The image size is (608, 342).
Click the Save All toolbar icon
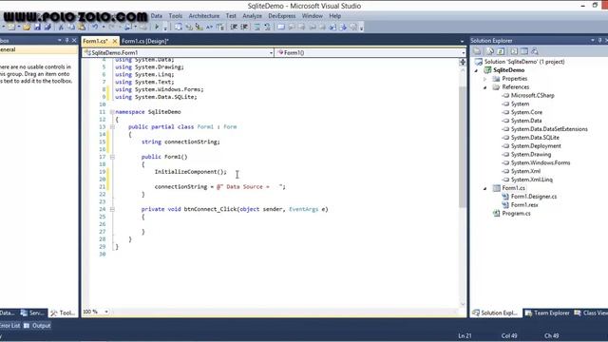[x=47, y=28]
